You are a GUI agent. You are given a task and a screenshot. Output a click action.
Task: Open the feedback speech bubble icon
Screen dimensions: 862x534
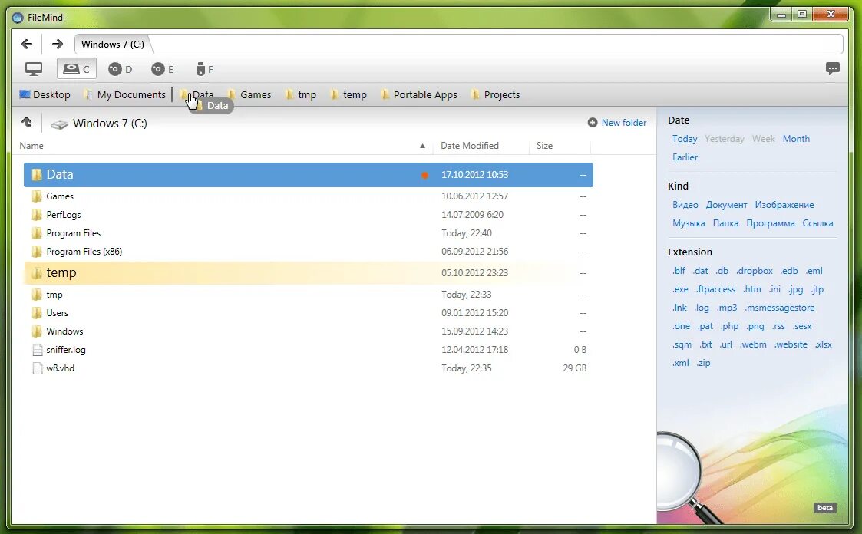click(x=832, y=69)
